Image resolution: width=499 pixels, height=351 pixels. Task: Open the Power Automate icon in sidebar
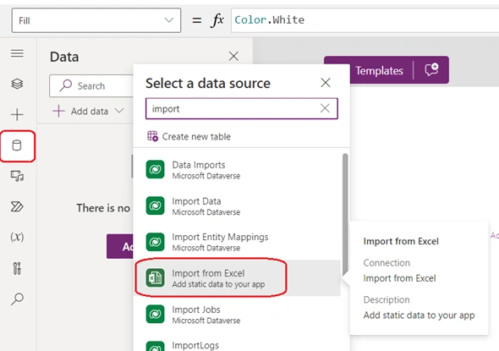click(17, 206)
